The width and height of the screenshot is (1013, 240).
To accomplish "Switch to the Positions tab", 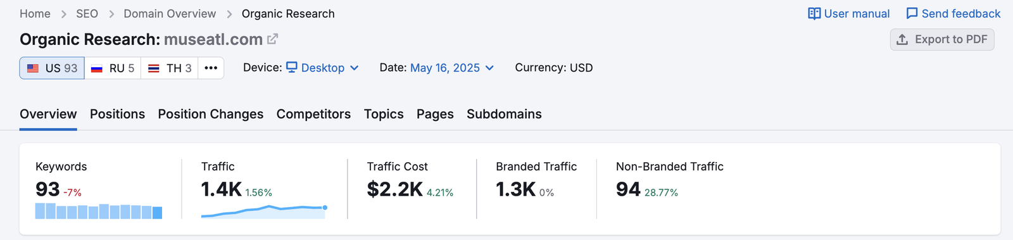I will (117, 114).
